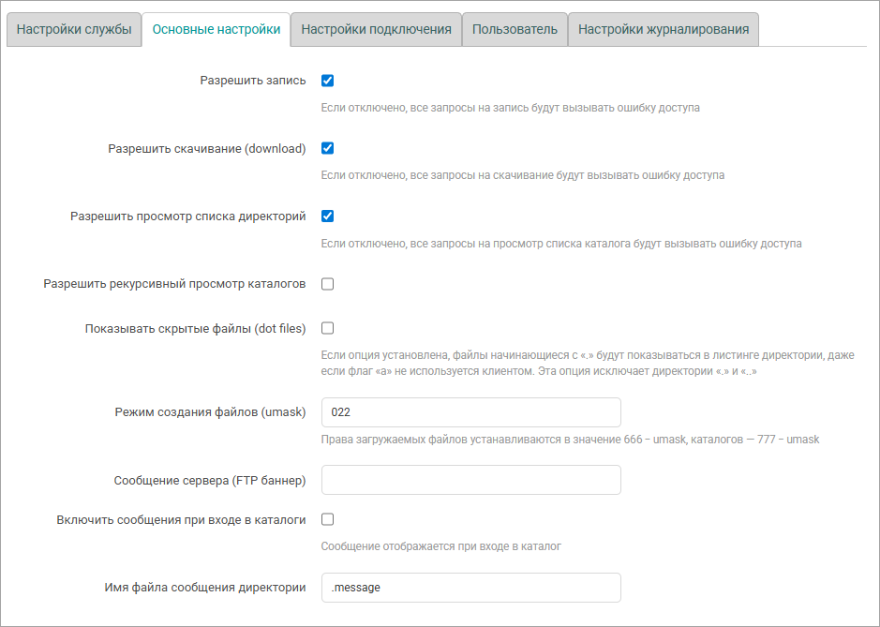Click the 'Разрешить рекурсивный просмотр каталогов' label
Screen dimensions: 880x627
pyautogui.click(x=174, y=284)
